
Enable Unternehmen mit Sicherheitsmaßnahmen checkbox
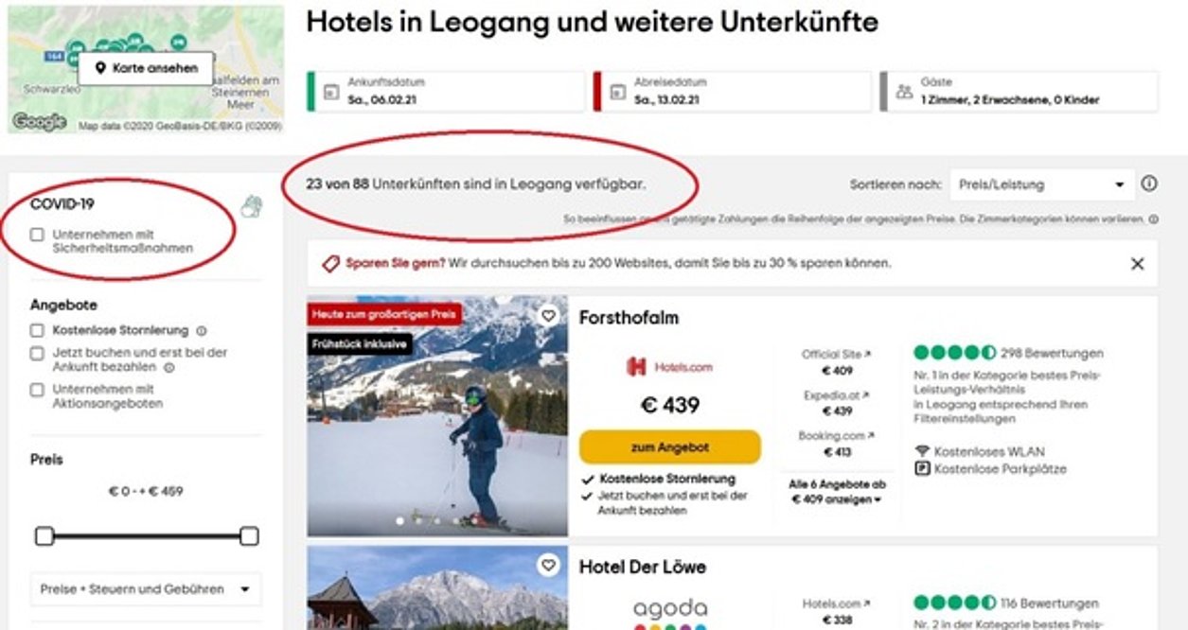(37, 235)
